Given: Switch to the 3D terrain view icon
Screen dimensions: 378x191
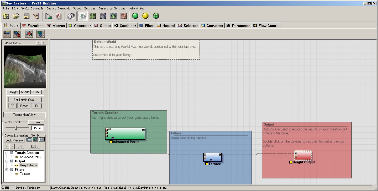Looking at the screenshot, I should click(113, 16).
